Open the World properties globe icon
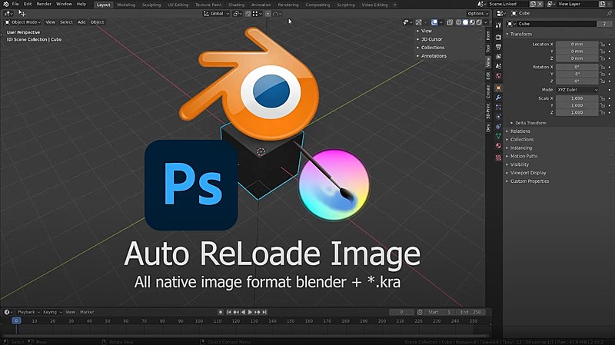 498,75
